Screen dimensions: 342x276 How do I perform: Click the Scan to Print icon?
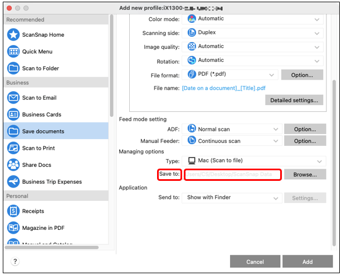pos(13,148)
